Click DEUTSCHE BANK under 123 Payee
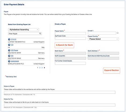126x112 pixels. click(15, 53)
